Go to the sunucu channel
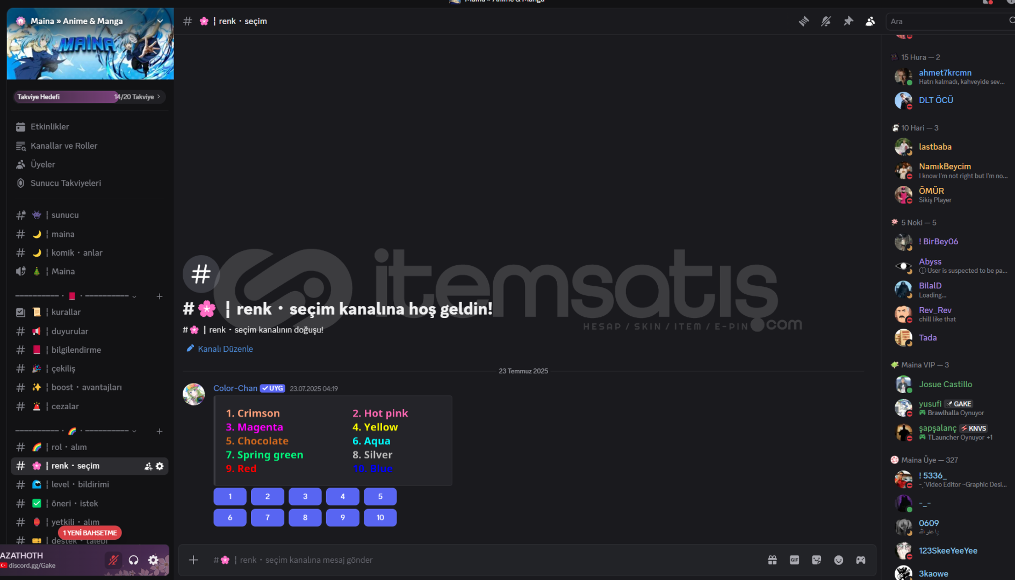 pyautogui.click(x=90, y=215)
